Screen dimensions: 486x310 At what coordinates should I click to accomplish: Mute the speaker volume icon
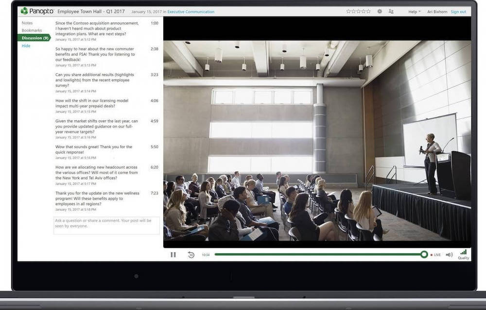point(449,255)
